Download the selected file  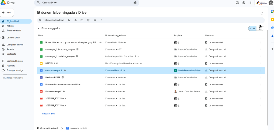click(x=75, y=20)
